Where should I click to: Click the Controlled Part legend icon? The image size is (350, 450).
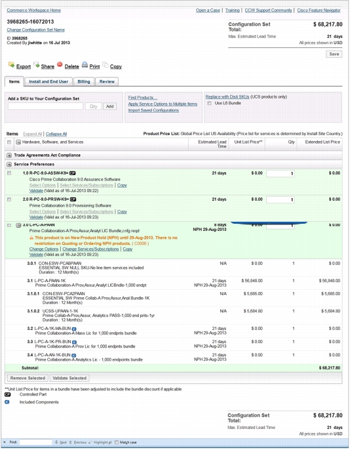[x=7, y=395]
